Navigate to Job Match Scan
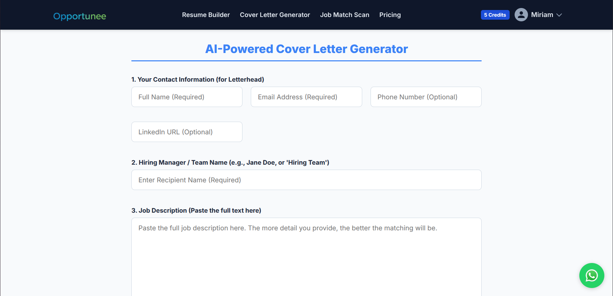 point(345,15)
